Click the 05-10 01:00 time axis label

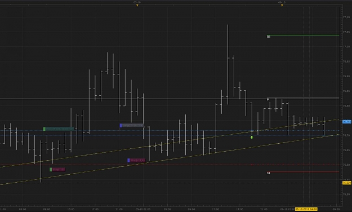[x=143, y=209]
